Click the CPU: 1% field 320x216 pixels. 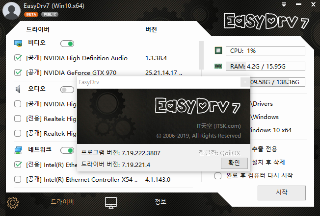pyautogui.click(x=266, y=50)
